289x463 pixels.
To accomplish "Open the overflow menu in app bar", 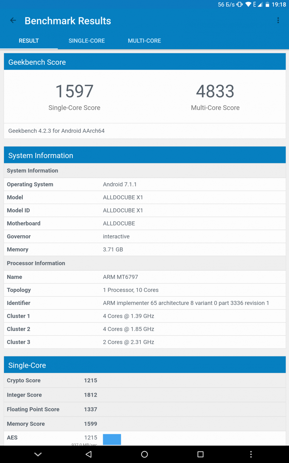I will 278,20.
